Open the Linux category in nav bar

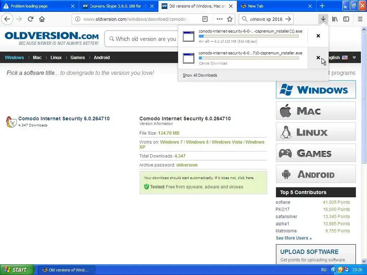click(56, 58)
